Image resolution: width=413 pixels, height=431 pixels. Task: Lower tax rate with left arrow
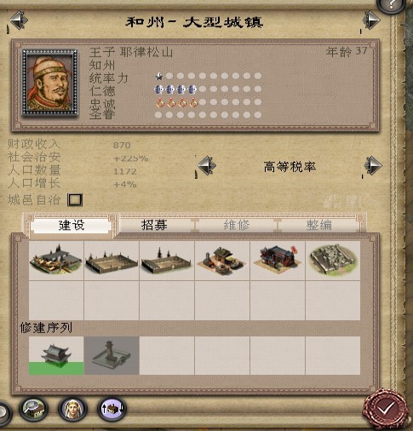pyautogui.click(x=207, y=165)
